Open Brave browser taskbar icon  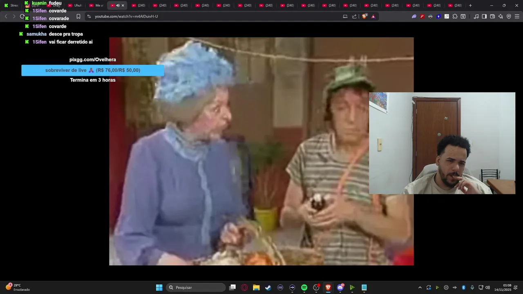pyautogui.click(x=328, y=287)
